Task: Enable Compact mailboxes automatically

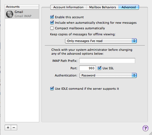Action: point(52,28)
